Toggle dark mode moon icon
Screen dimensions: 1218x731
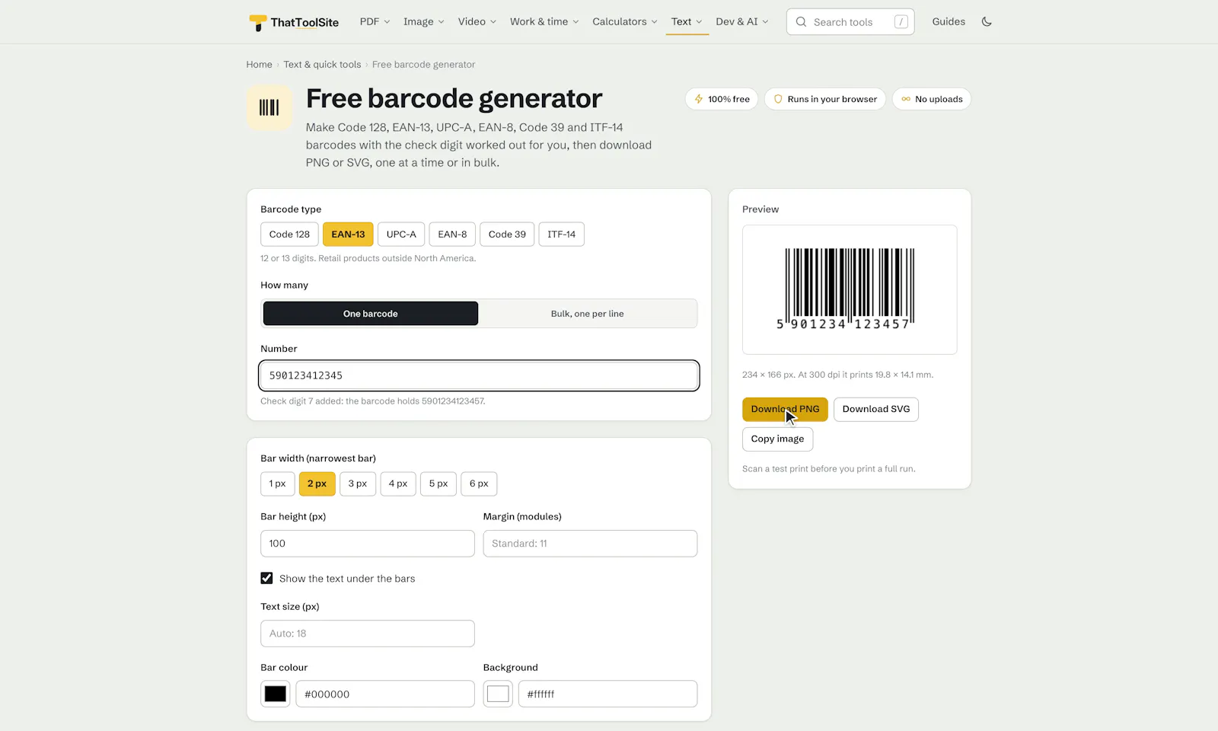[x=987, y=21]
